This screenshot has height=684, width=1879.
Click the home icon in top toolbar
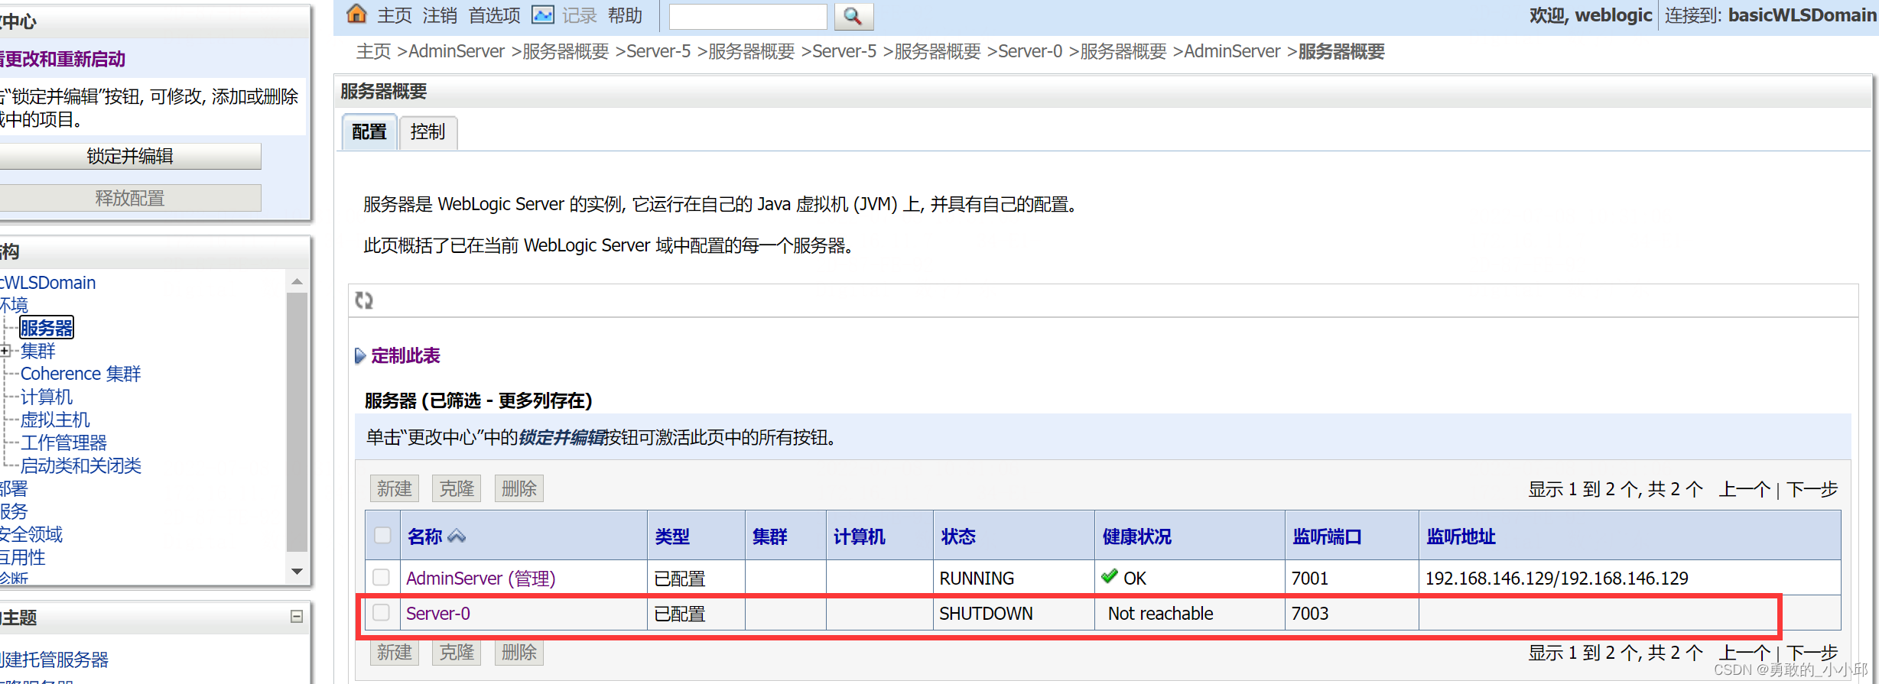[x=357, y=14]
